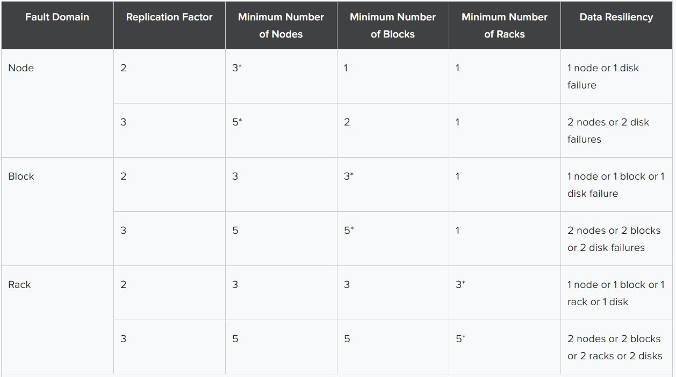Select the Block fault domain cell
The width and height of the screenshot is (676, 377).
(x=21, y=176)
